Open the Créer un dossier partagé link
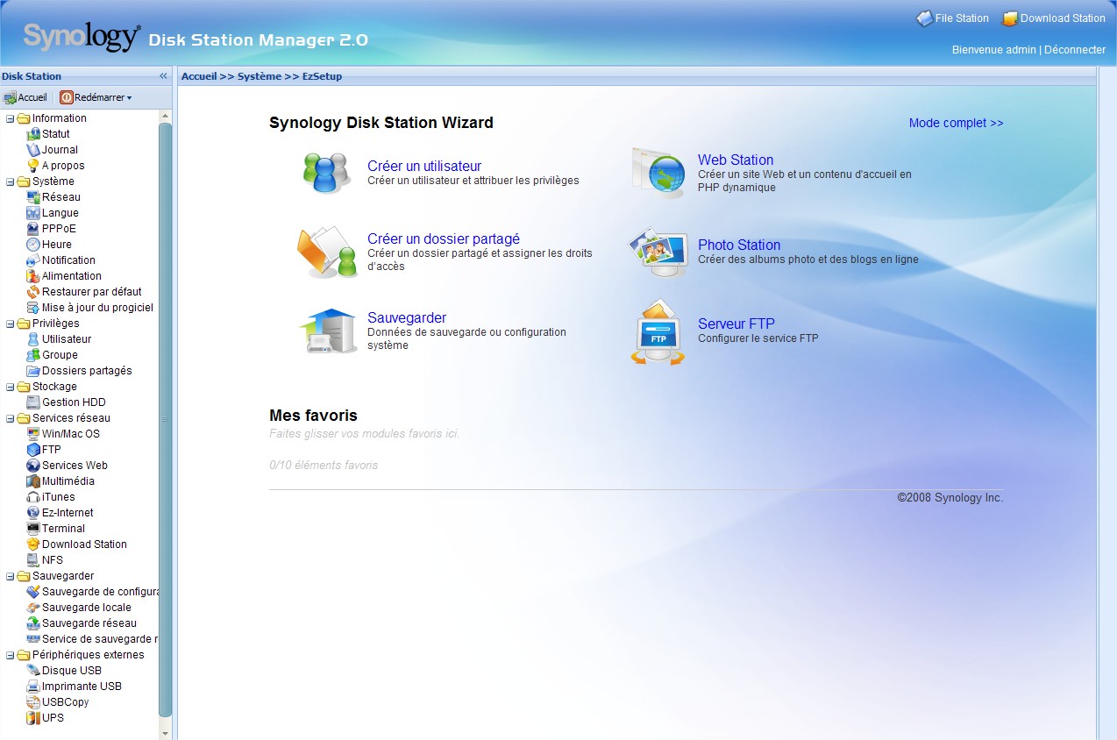 point(444,238)
